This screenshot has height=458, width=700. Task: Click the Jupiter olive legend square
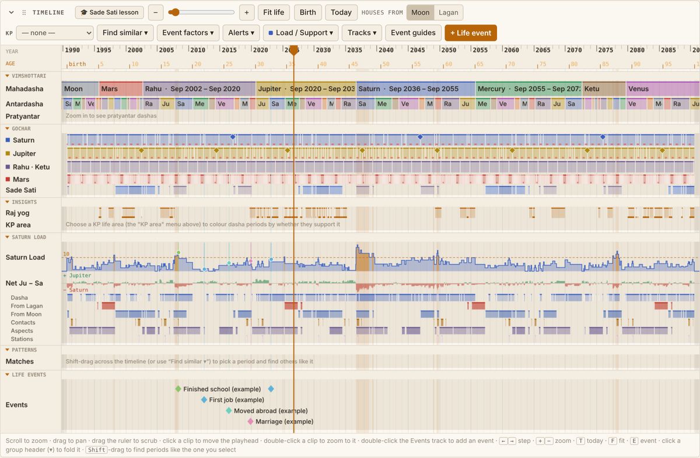[x=8, y=154]
